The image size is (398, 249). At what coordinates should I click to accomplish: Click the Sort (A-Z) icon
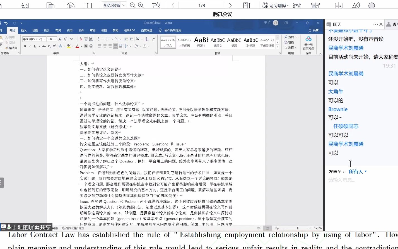(147, 39)
